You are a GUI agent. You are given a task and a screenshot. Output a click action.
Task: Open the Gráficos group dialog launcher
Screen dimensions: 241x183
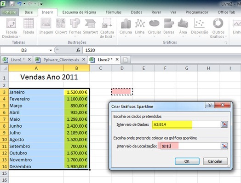pyautogui.click(x=226, y=42)
